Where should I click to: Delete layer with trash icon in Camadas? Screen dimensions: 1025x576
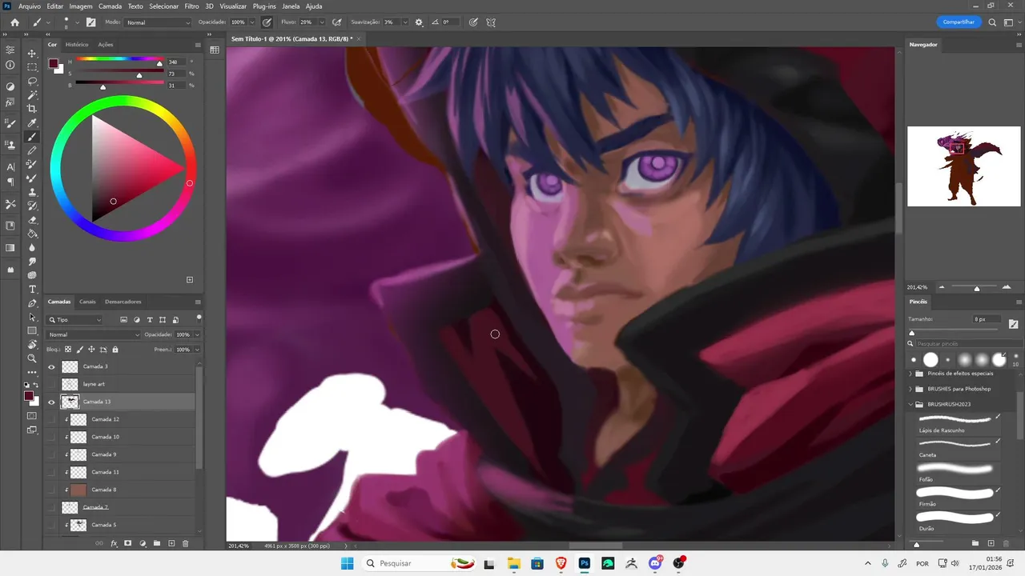[186, 543]
